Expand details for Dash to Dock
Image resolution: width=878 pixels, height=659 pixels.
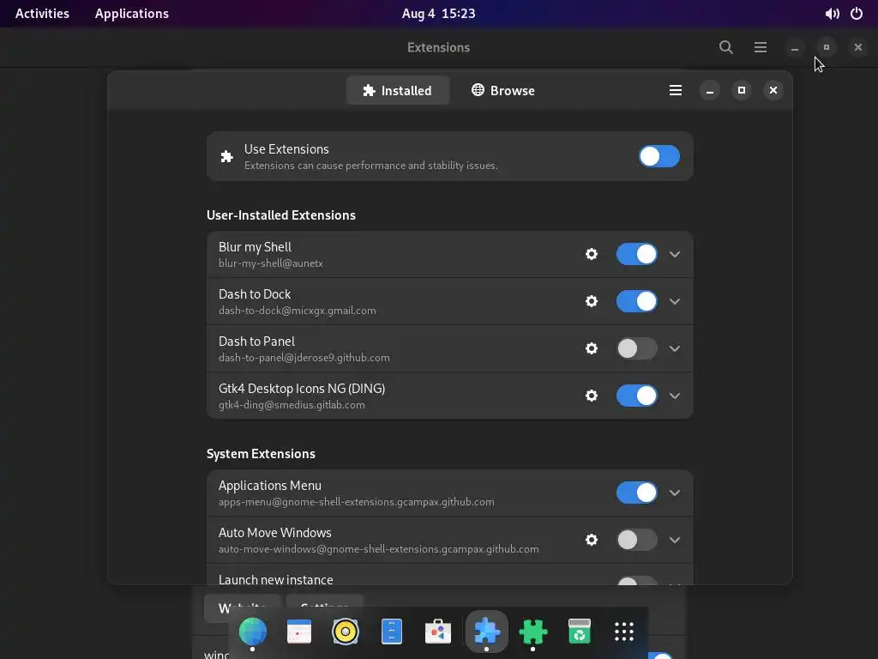675,301
